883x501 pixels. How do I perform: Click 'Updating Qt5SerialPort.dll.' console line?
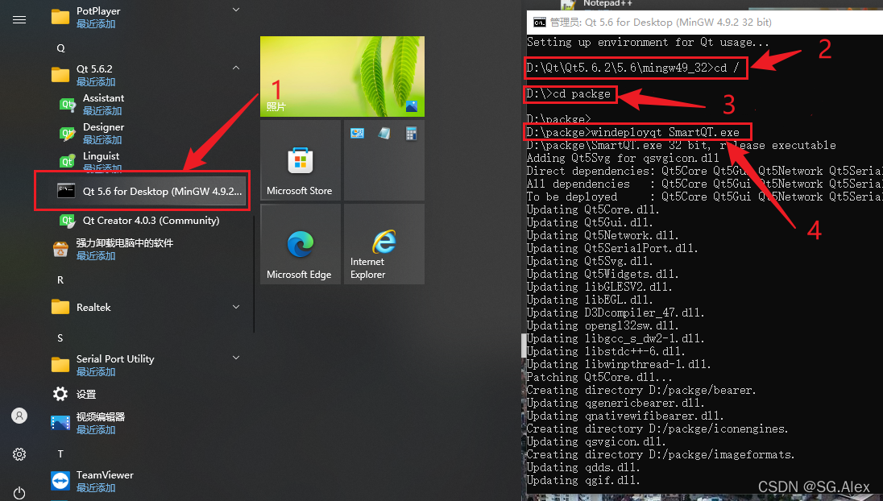coord(612,248)
